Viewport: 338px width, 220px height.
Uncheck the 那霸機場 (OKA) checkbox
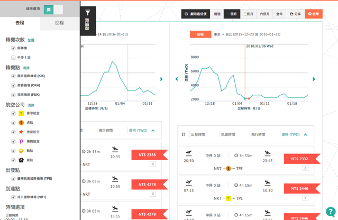click(x=13, y=86)
